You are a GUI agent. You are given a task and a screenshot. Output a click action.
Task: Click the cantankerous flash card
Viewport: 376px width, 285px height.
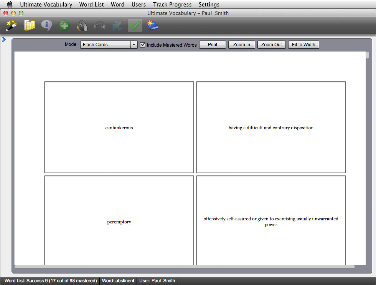[119, 127]
